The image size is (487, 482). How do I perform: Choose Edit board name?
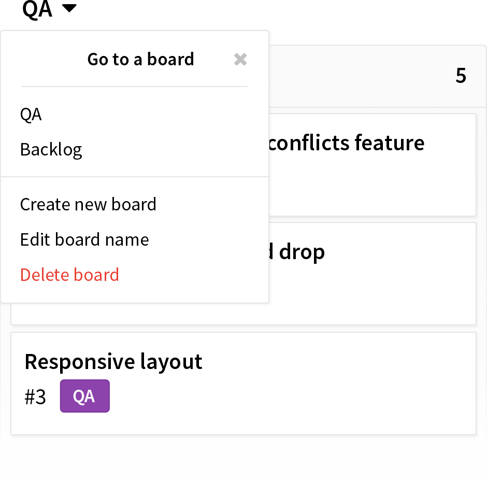[x=84, y=239]
